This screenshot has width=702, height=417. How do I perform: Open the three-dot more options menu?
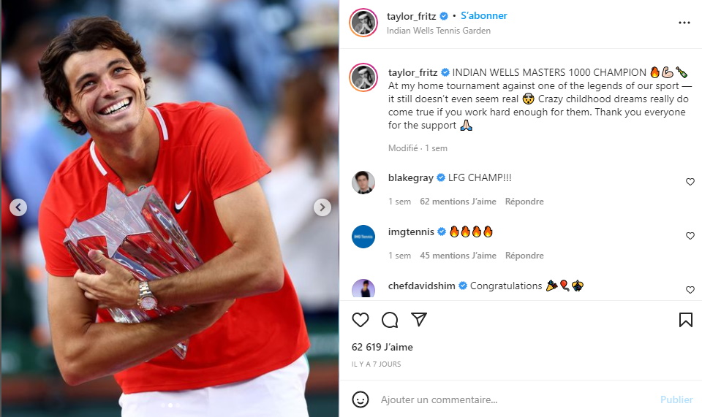[x=684, y=23]
